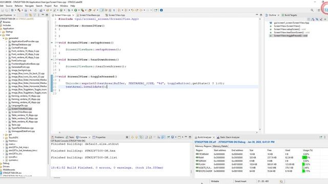Image resolution: width=328 pixels, height=184 pixels.
Task: Select the Memory Regions sub-tab
Action: pyautogui.click(x=203, y=146)
